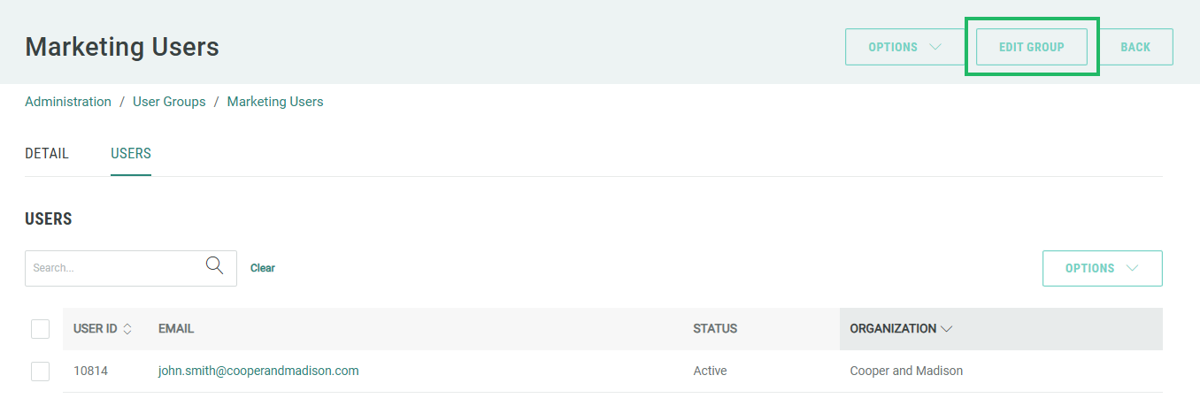Viewport: 1200px width, 406px height.
Task: Focus the users search input field
Action: (115, 268)
